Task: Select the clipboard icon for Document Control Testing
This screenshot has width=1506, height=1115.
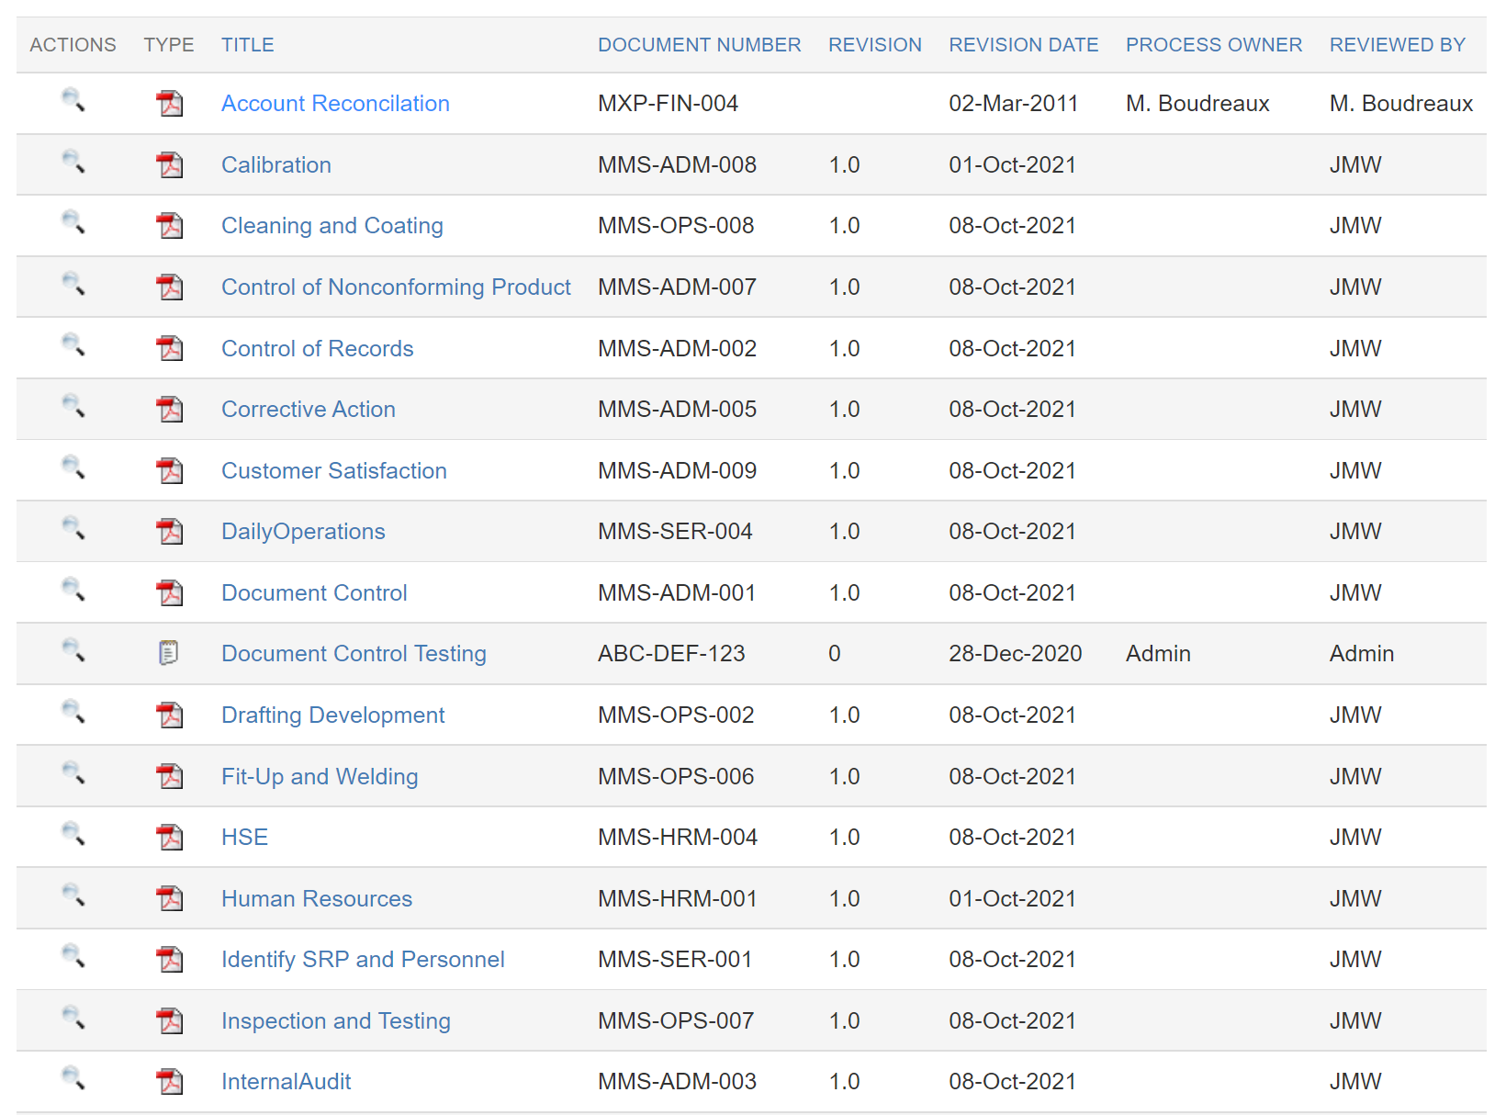Action: tap(169, 653)
